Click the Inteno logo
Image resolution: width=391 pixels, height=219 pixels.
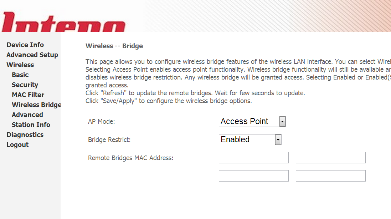pyautogui.click(x=63, y=22)
